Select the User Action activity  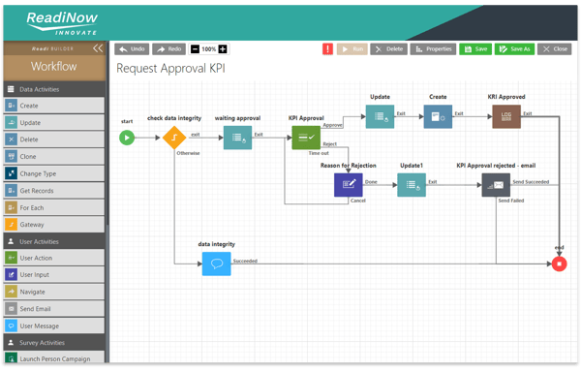tap(54, 258)
